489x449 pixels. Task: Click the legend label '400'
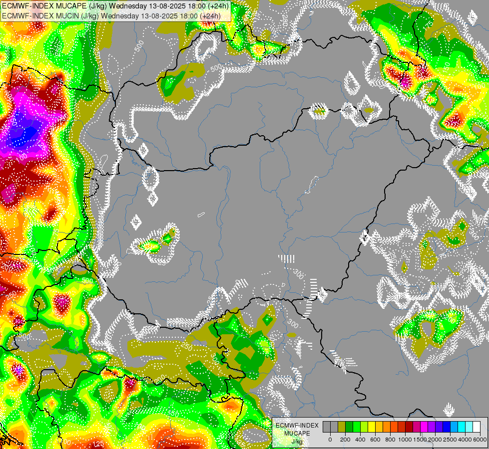point(360,440)
